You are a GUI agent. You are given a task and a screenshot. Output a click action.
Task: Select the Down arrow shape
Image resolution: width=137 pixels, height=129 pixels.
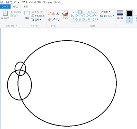pos(73,19)
